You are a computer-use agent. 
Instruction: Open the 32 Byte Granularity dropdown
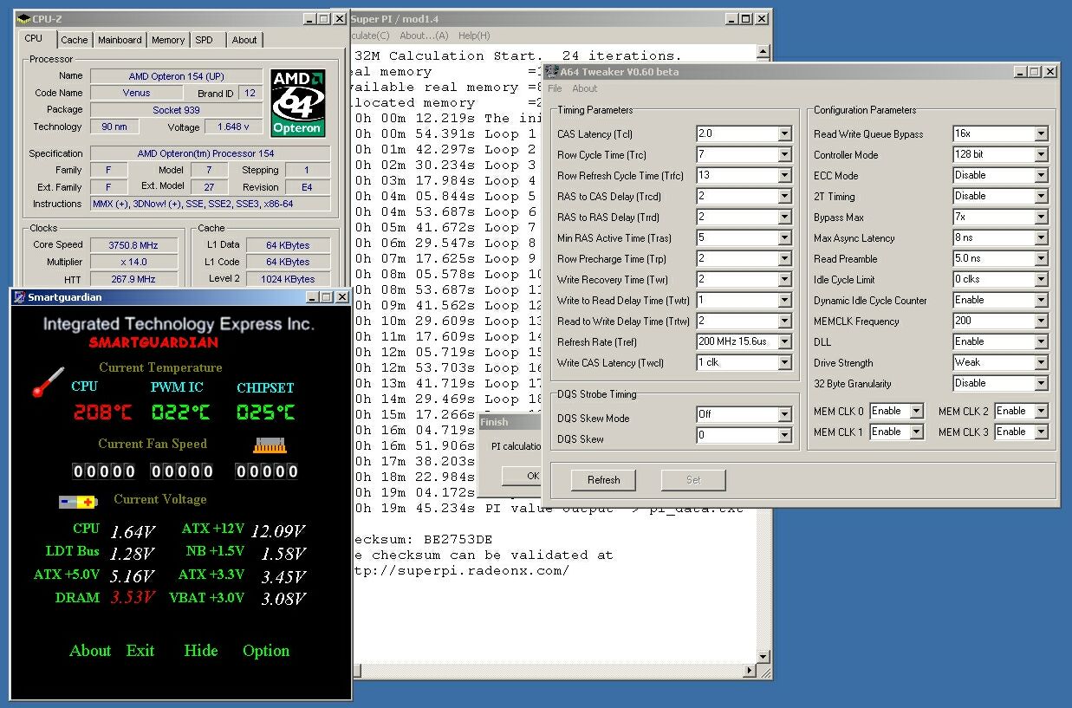[1041, 384]
